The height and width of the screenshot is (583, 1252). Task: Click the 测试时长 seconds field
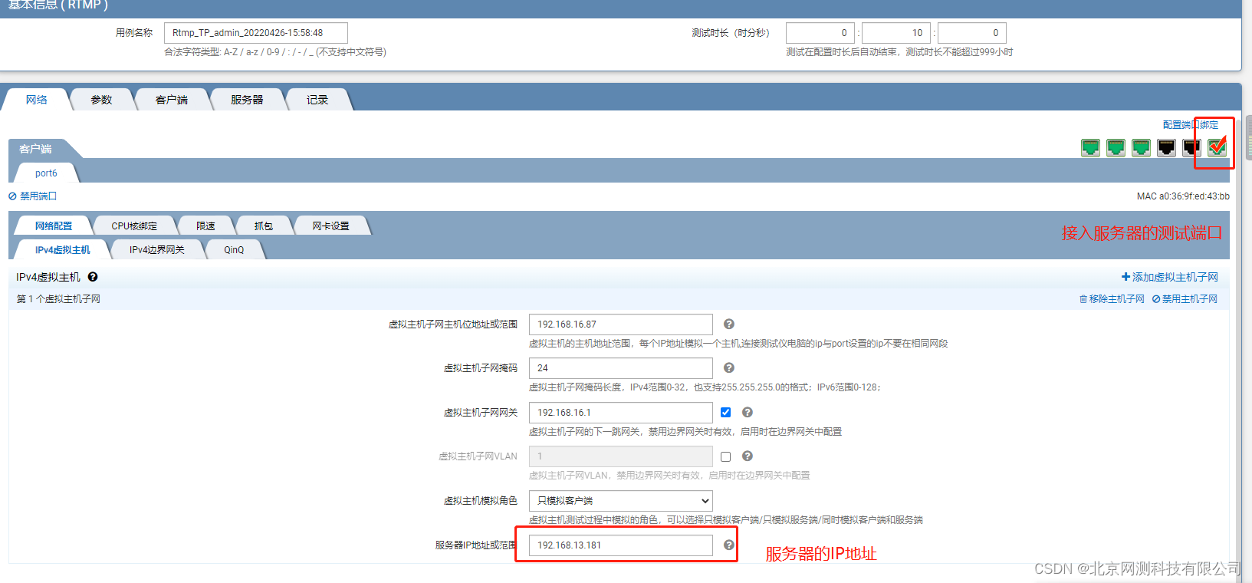[972, 33]
